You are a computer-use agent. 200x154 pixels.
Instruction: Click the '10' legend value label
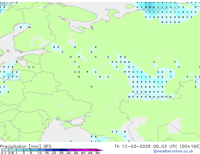(39, 153)
